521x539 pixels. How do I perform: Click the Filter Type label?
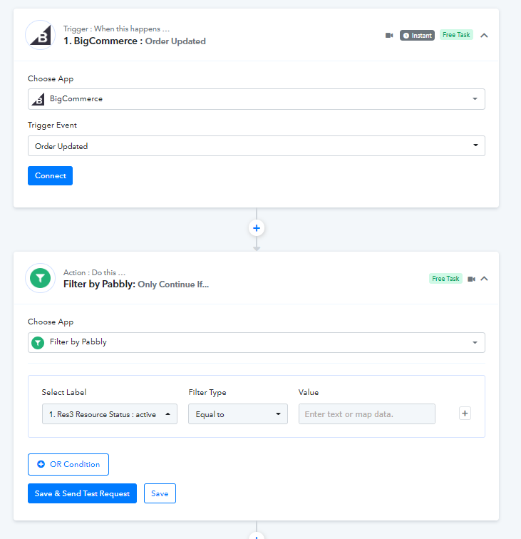click(207, 392)
